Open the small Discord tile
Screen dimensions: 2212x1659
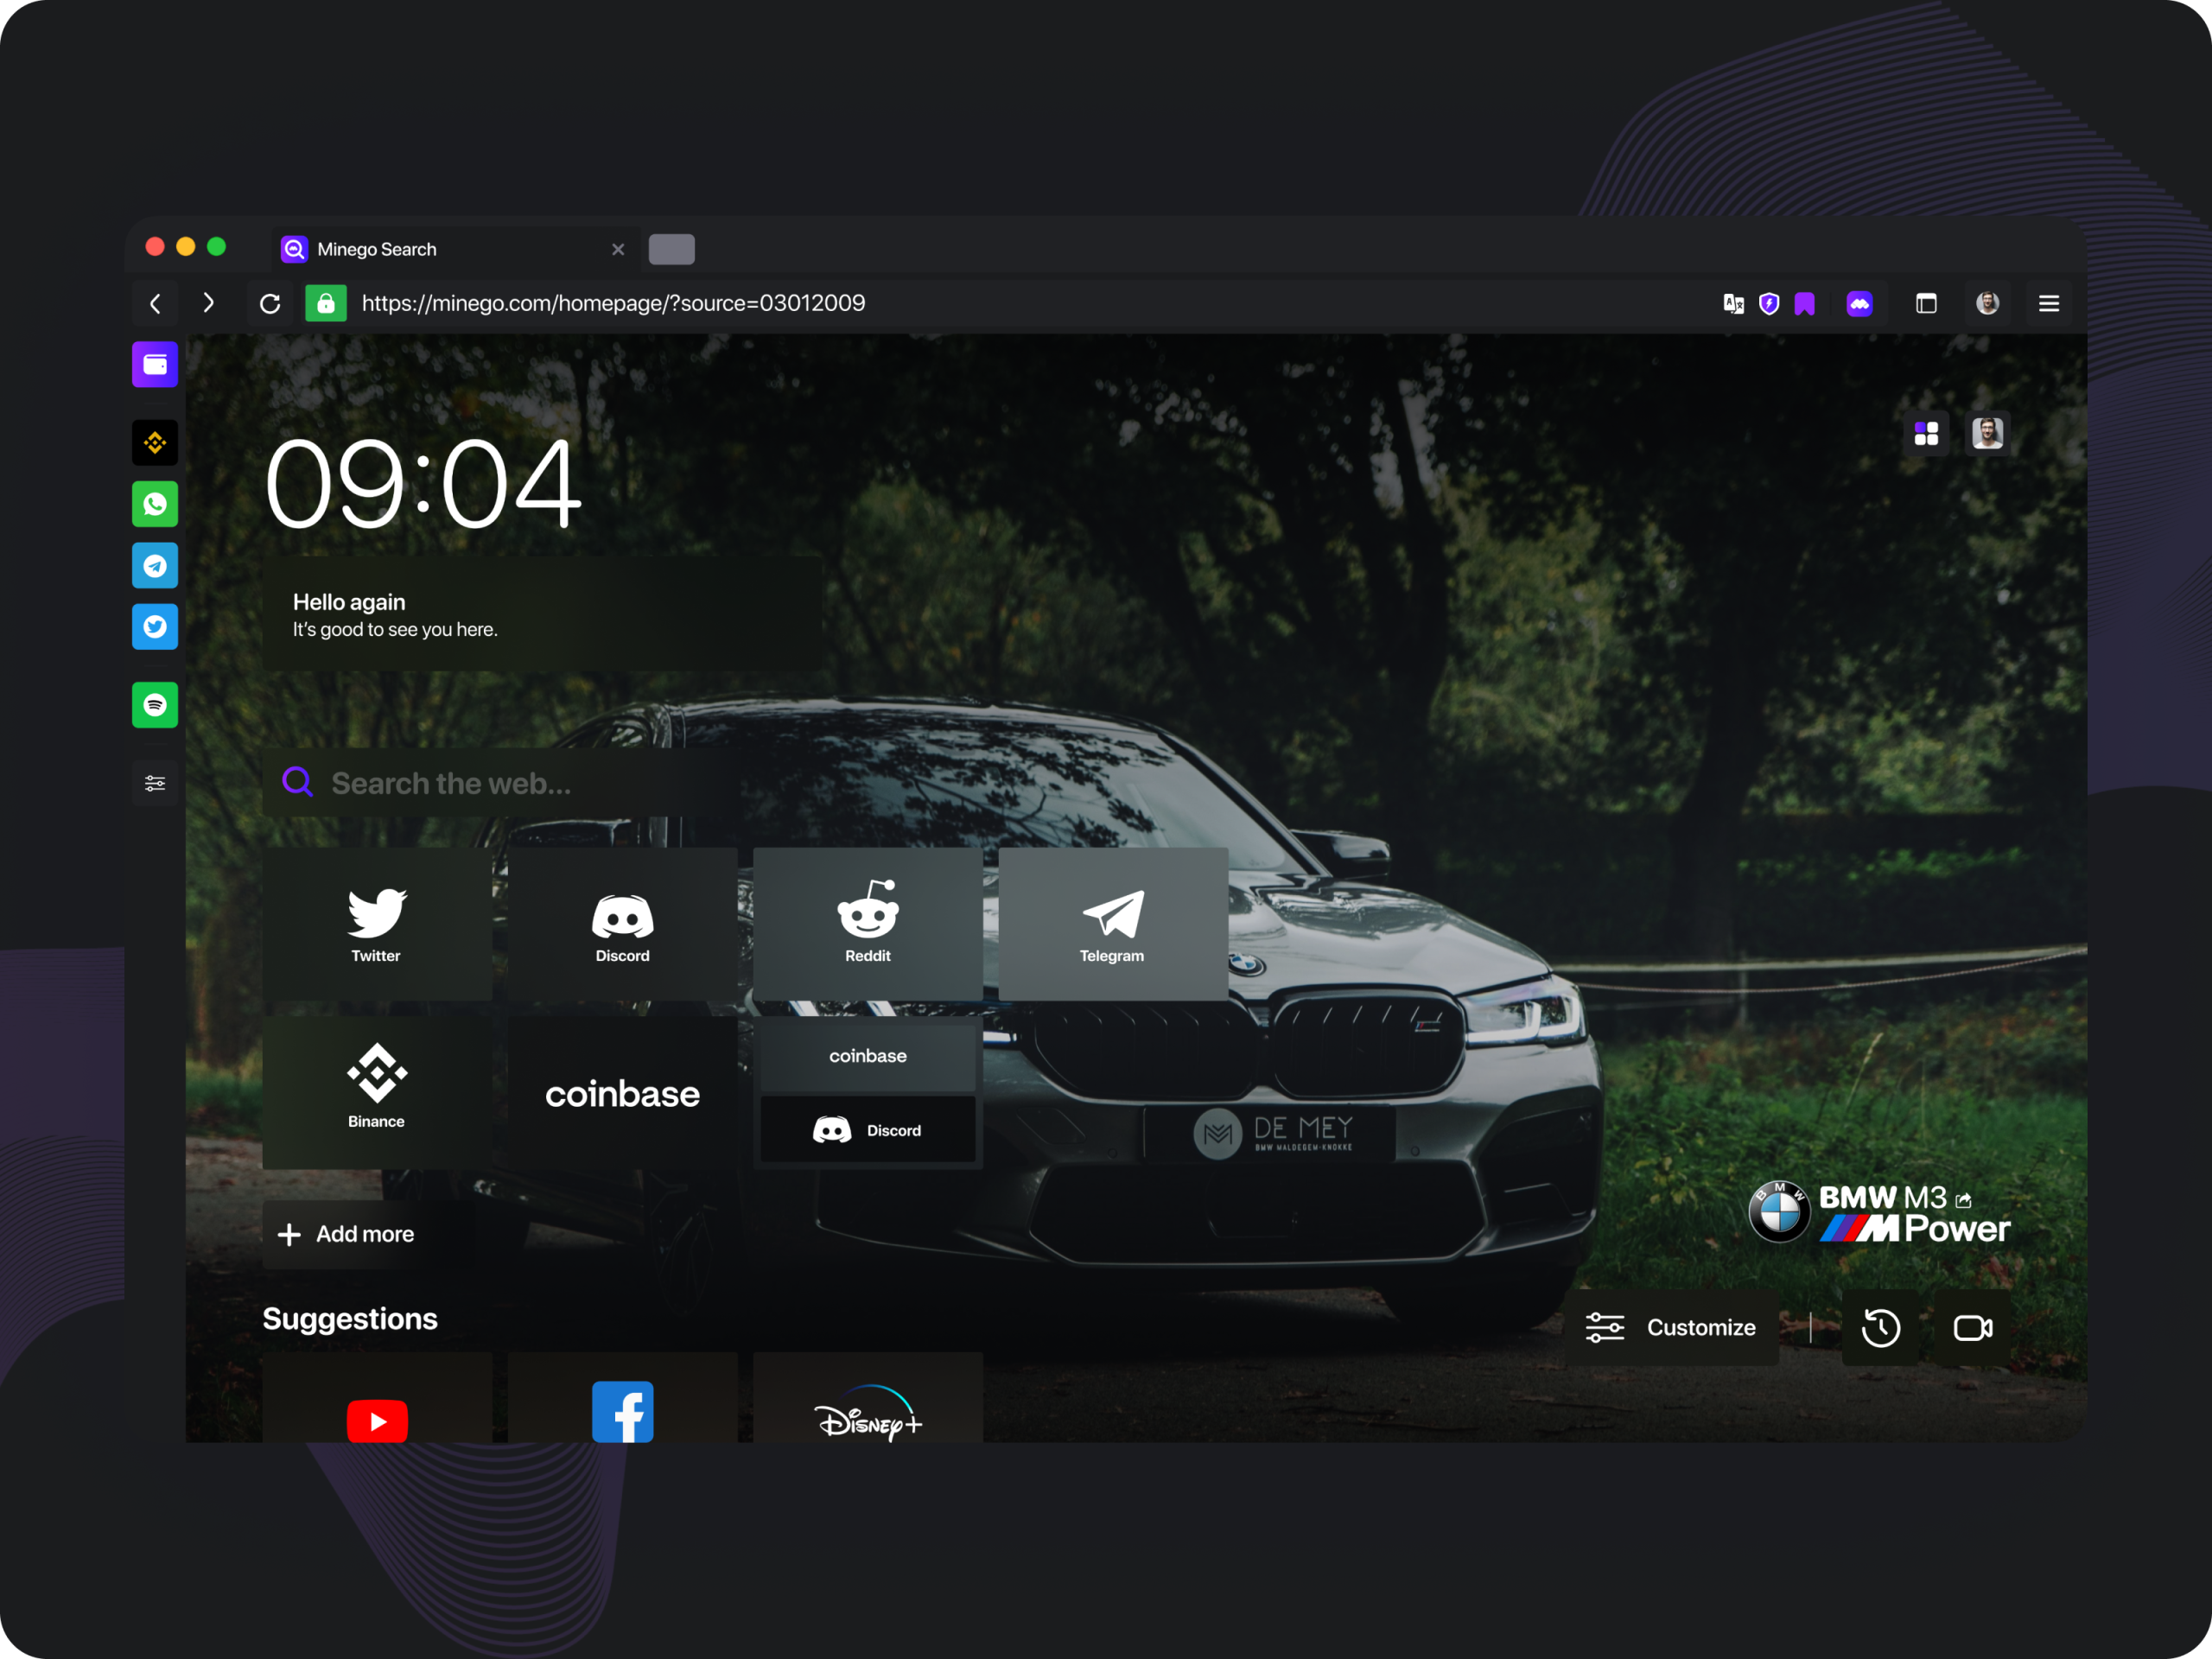(867, 1130)
